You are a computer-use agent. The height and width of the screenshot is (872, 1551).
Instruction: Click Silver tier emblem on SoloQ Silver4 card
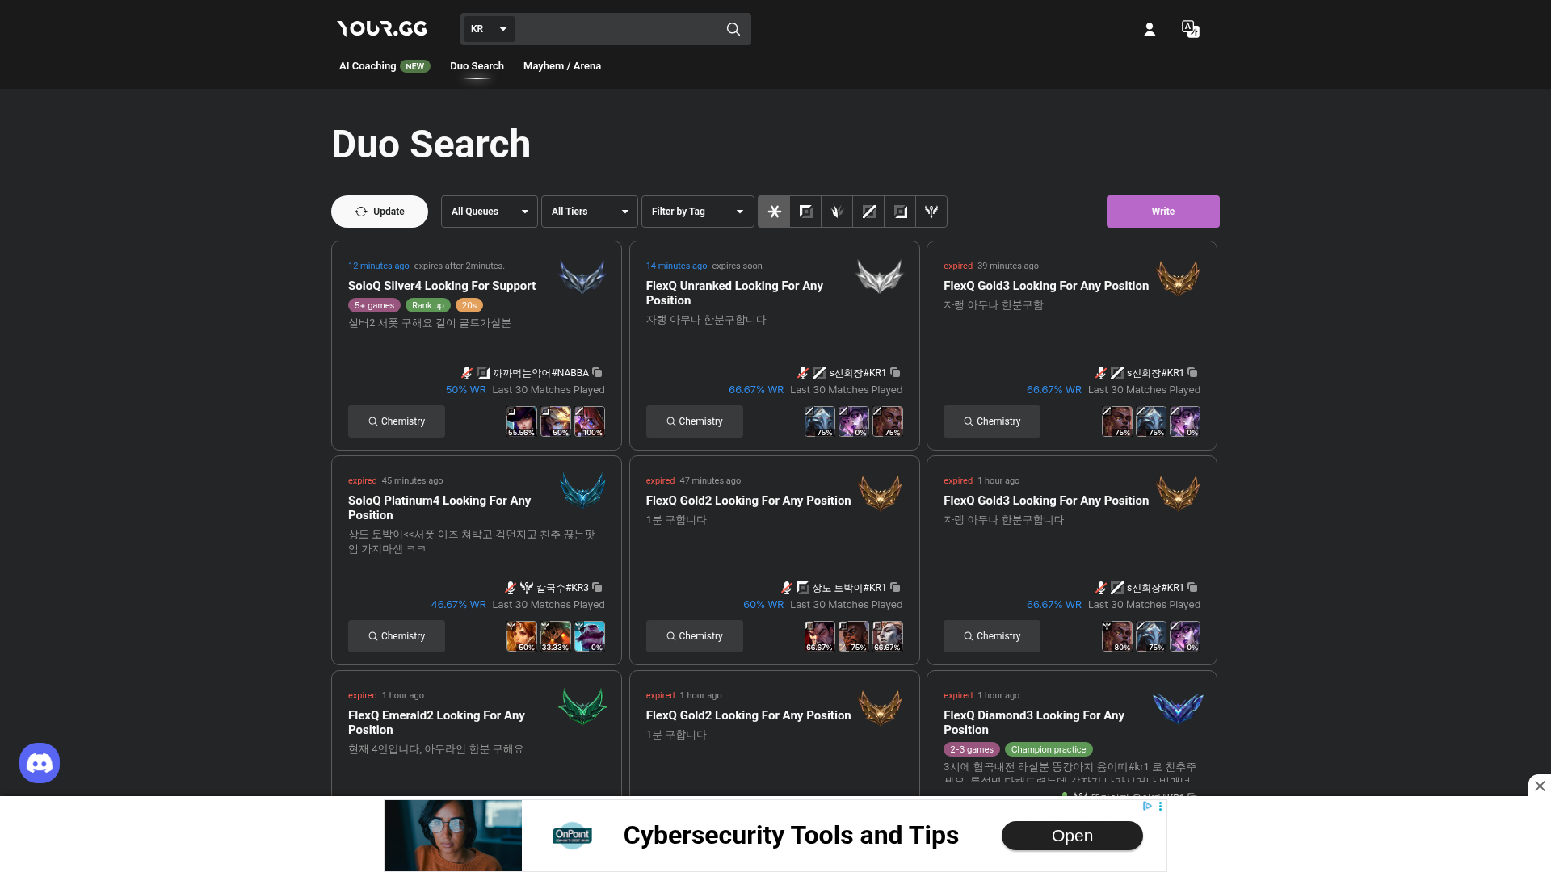582,277
